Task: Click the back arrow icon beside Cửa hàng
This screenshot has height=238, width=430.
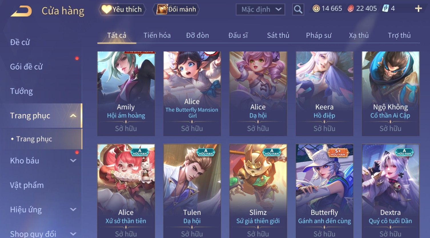Action: pyautogui.click(x=21, y=11)
